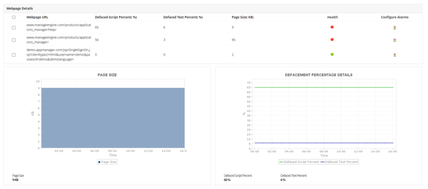Open Configure Alarms for demo.appmanager.com row
The width and height of the screenshot is (428, 189).
394,55
